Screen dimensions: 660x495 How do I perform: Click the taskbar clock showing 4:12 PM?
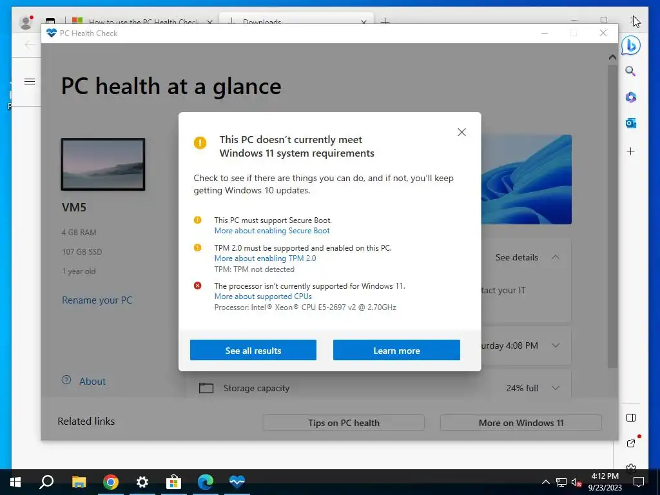(x=605, y=482)
